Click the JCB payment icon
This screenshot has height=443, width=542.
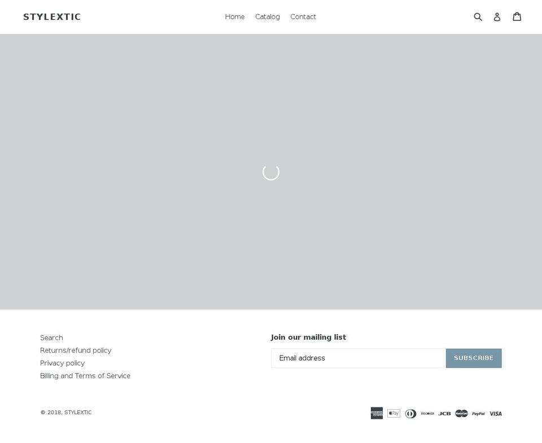(x=444, y=413)
